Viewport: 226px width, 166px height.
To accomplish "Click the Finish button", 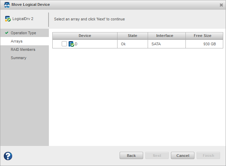I will point(208,156).
